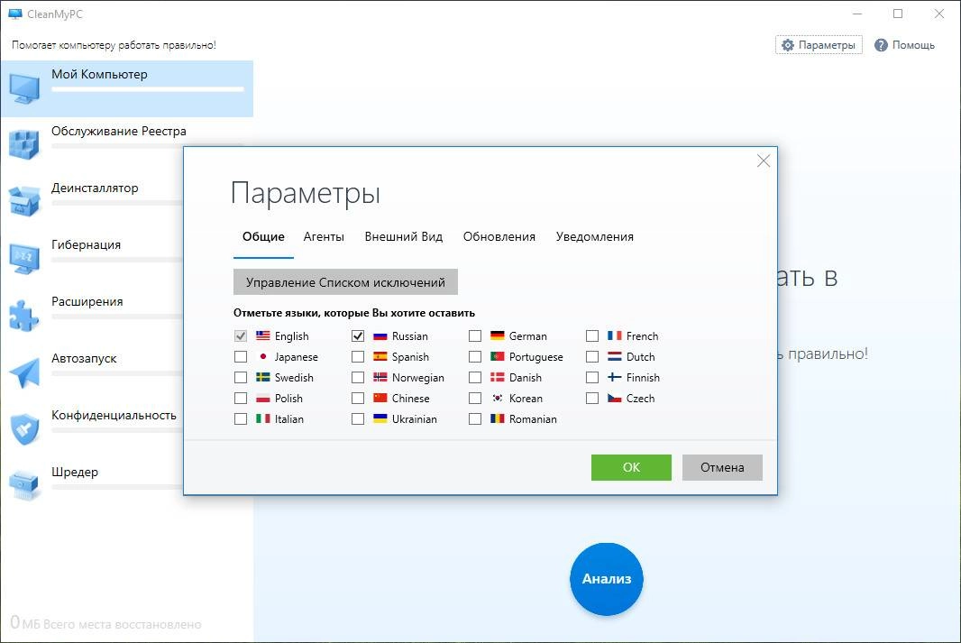Click the German flag icon
Image resolution: width=961 pixels, height=643 pixels.
click(x=497, y=335)
